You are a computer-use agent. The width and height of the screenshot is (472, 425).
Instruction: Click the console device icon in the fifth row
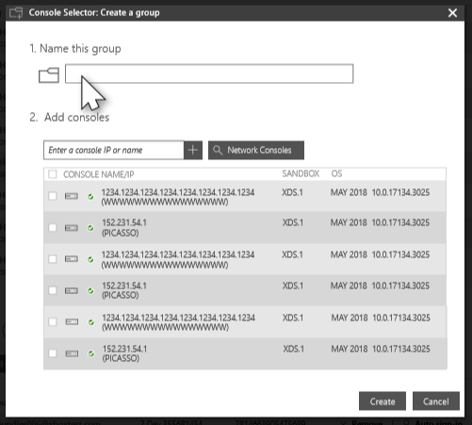72,322
